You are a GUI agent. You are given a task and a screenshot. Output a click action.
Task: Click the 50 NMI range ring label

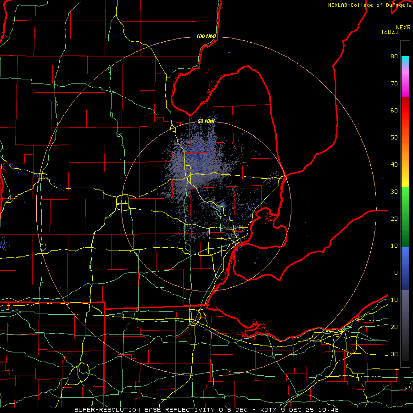click(206, 121)
